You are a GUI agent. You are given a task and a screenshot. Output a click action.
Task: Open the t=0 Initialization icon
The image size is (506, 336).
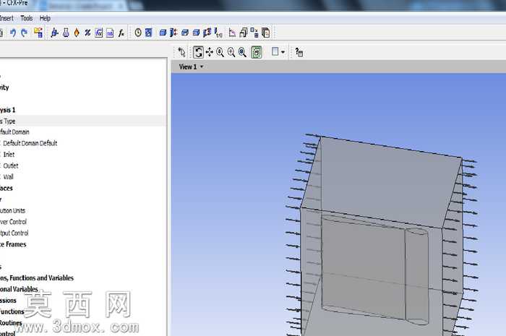[x=218, y=33]
